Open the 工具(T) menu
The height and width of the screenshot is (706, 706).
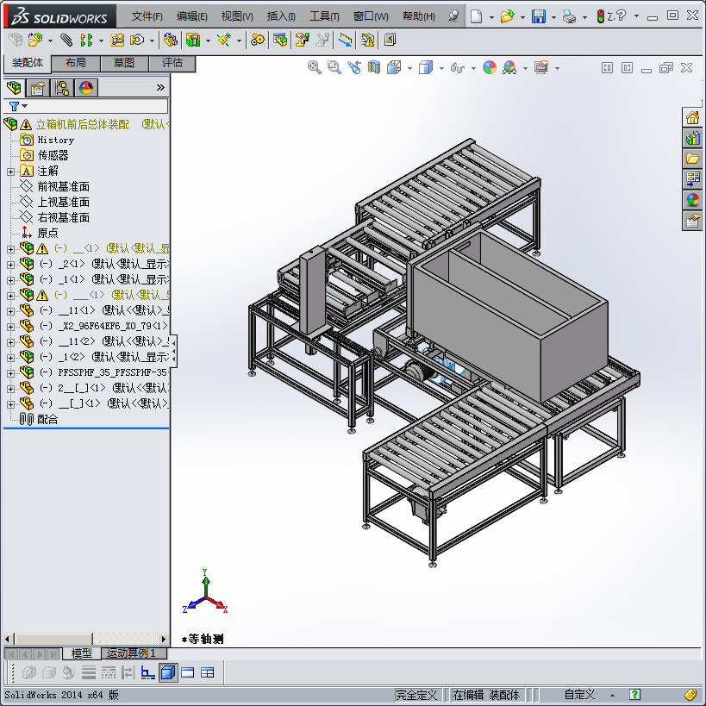324,16
